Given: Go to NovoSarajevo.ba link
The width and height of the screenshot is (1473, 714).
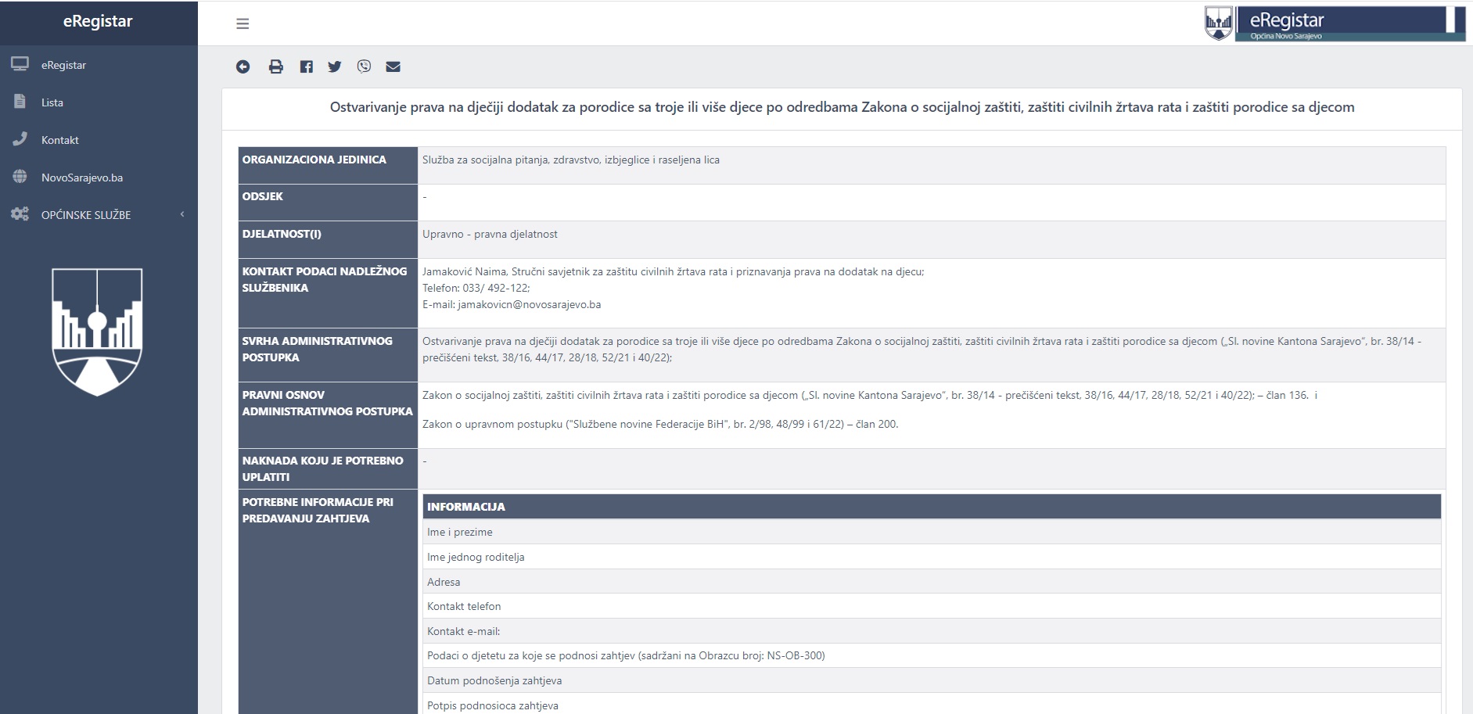Looking at the screenshot, I should tap(82, 178).
